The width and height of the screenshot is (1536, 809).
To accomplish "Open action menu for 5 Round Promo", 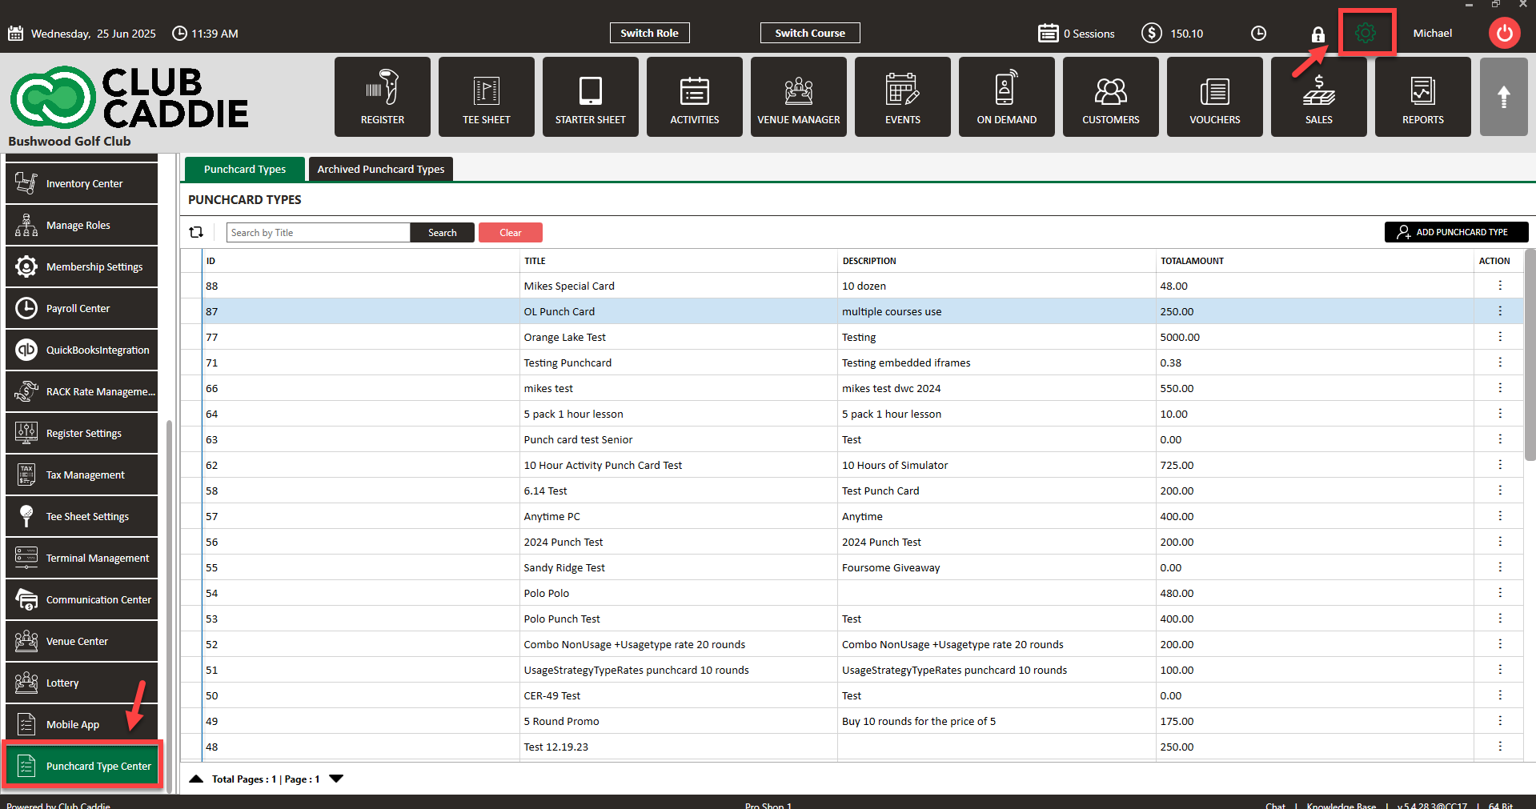I will 1500,721.
